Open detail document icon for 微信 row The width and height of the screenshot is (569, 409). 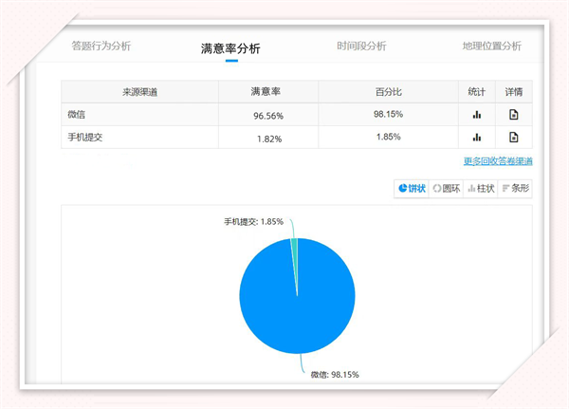[x=513, y=115]
